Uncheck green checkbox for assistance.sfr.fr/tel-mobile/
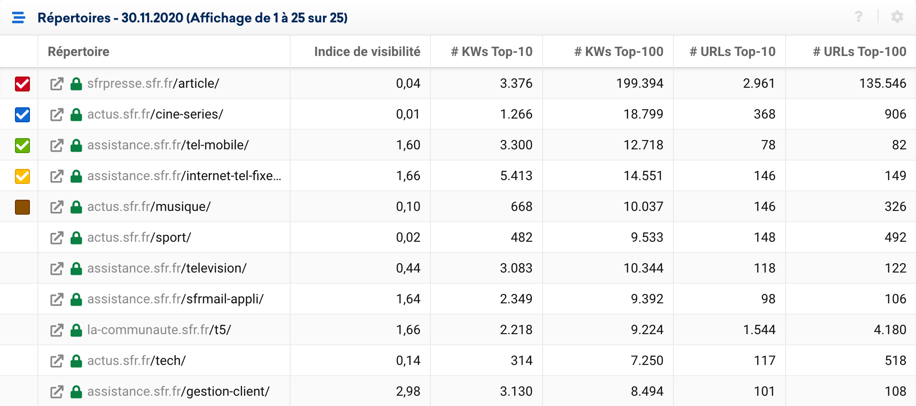This screenshot has height=406, width=916. click(x=22, y=145)
